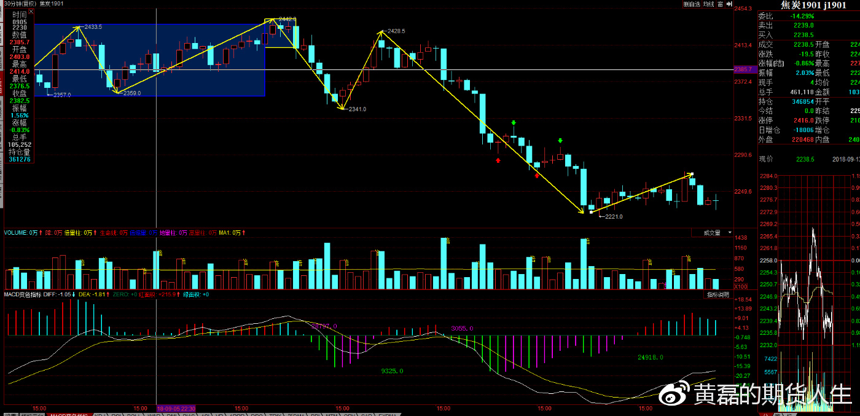This screenshot has height=416, width=860.
Task: Click the second red up arrow signal marker
Action: 537,175
